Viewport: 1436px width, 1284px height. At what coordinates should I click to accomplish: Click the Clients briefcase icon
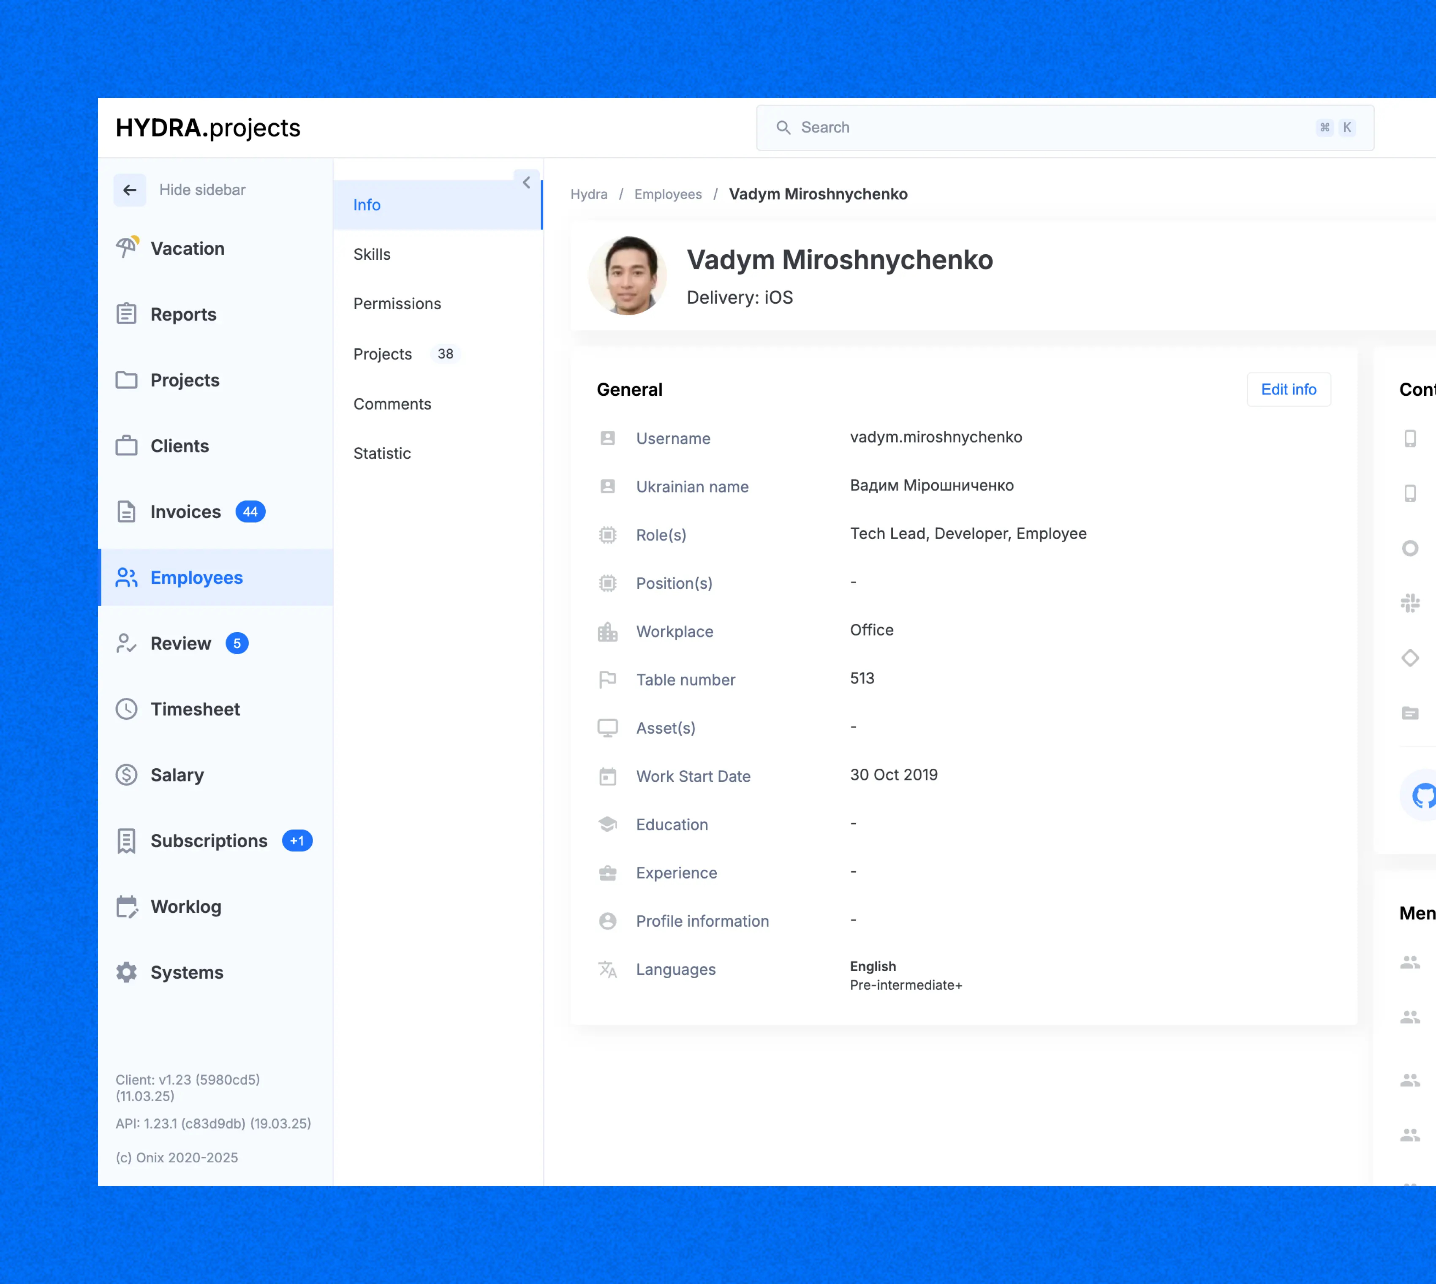(126, 445)
